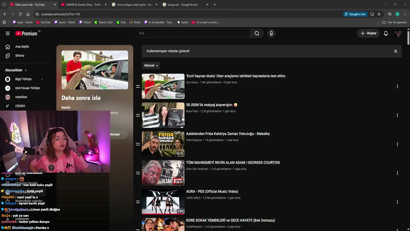This screenshot has width=410, height=231.
Task: Open options menu for AURA - PES video
Action: pyautogui.click(x=397, y=202)
